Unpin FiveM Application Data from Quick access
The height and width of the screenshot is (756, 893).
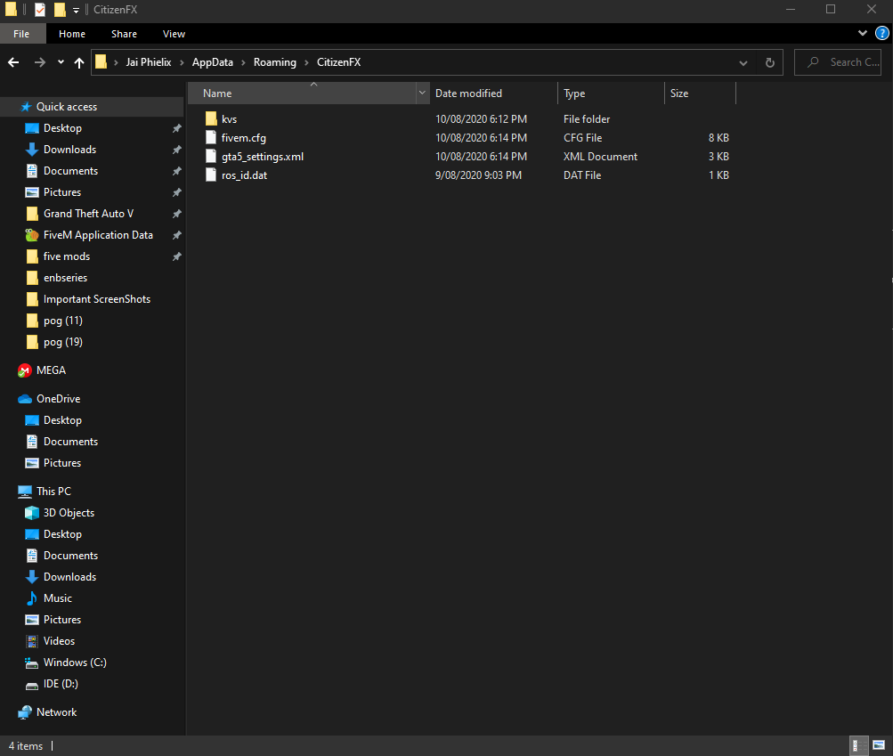tap(176, 235)
